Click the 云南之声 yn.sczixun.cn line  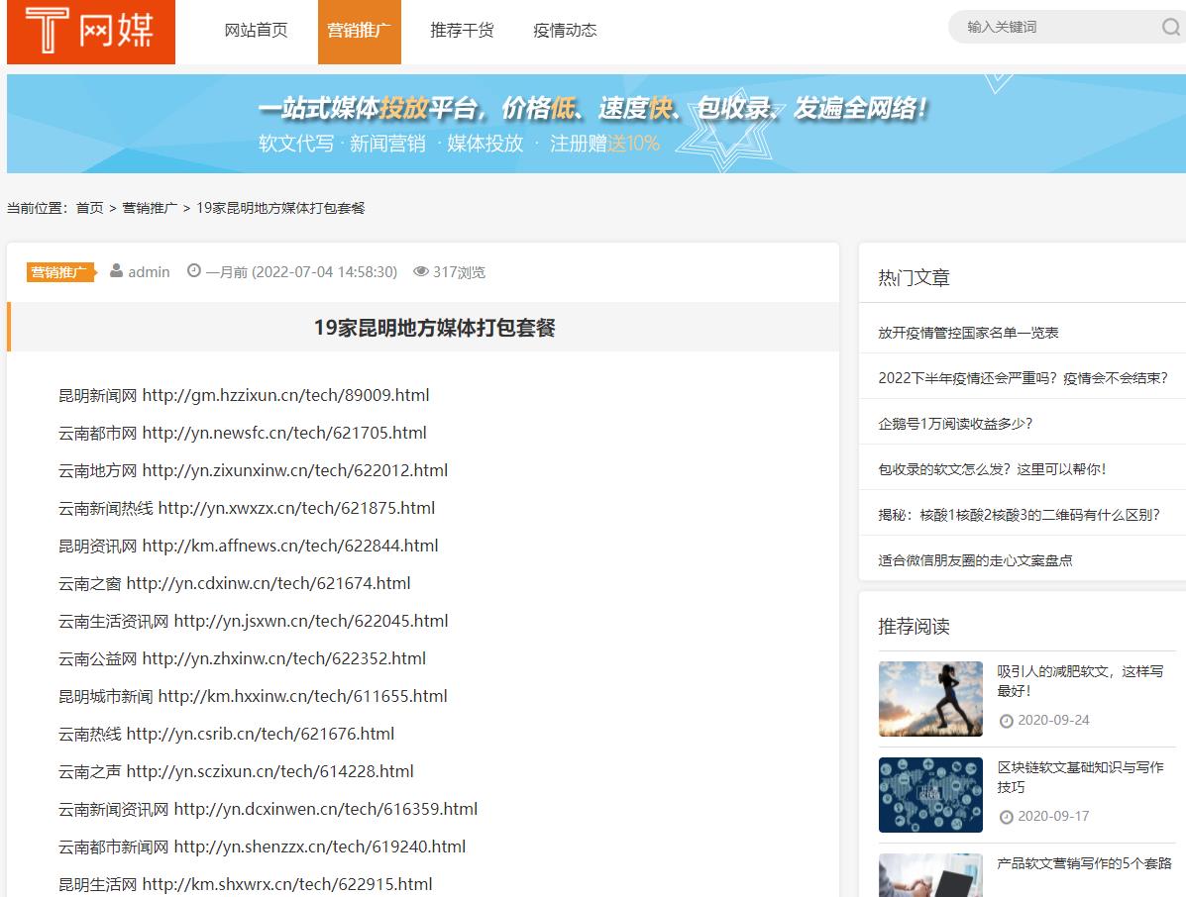pyautogui.click(x=236, y=771)
